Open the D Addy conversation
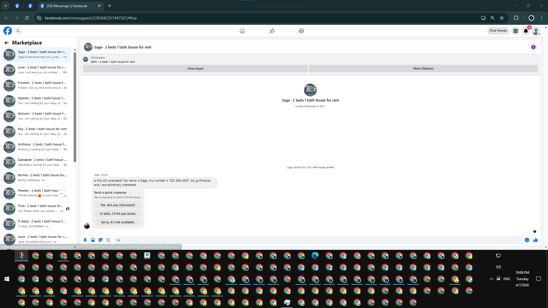The height and width of the screenshot is (308, 548). pos(36,224)
